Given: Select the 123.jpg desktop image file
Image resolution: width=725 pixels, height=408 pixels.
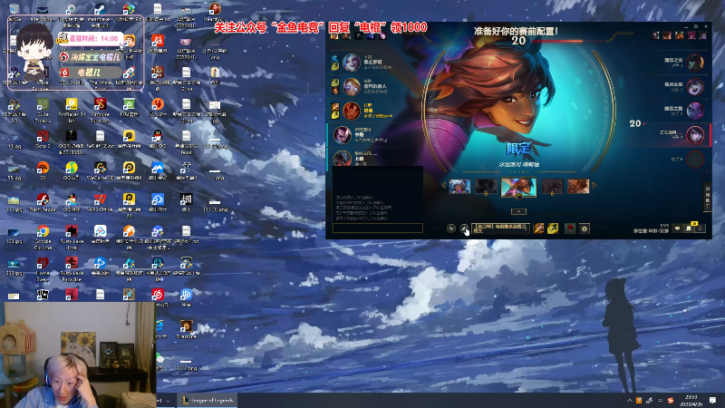Looking at the screenshot, I should click(14, 235).
